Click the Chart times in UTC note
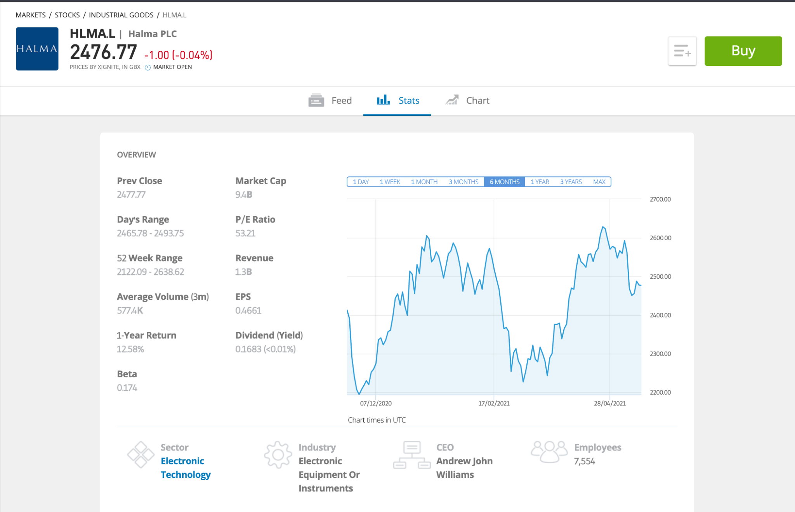Image resolution: width=795 pixels, height=512 pixels. tap(377, 420)
